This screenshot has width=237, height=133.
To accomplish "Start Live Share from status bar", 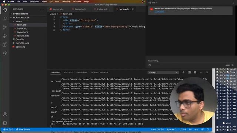I will 23,129.
